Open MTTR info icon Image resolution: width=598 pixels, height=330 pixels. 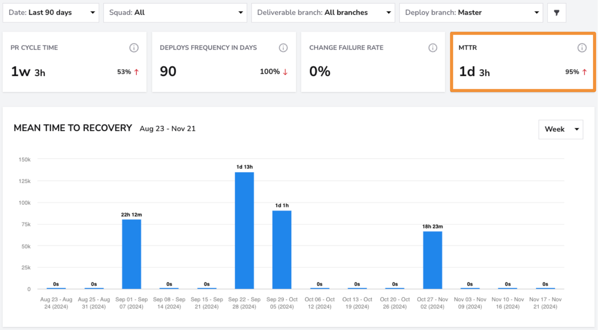click(x=582, y=48)
